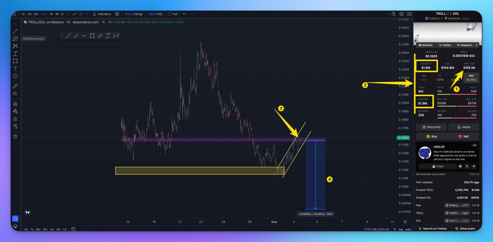Enter Full screen chart mode

pos(173,14)
